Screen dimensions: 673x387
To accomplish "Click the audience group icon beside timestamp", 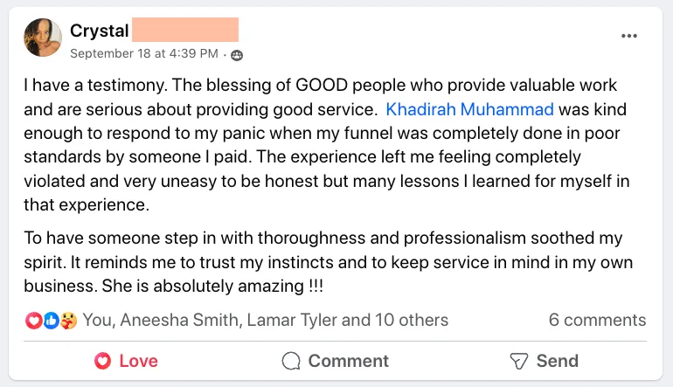I will [236, 54].
